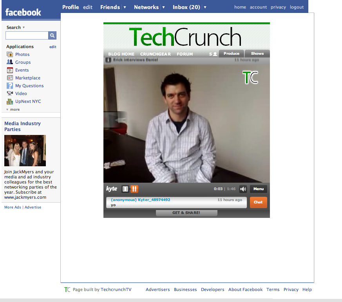Click the 'Erick interviews Daniel' video title
Image resolution: width=342 pixels, height=302 pixels.
pos(136,60)
